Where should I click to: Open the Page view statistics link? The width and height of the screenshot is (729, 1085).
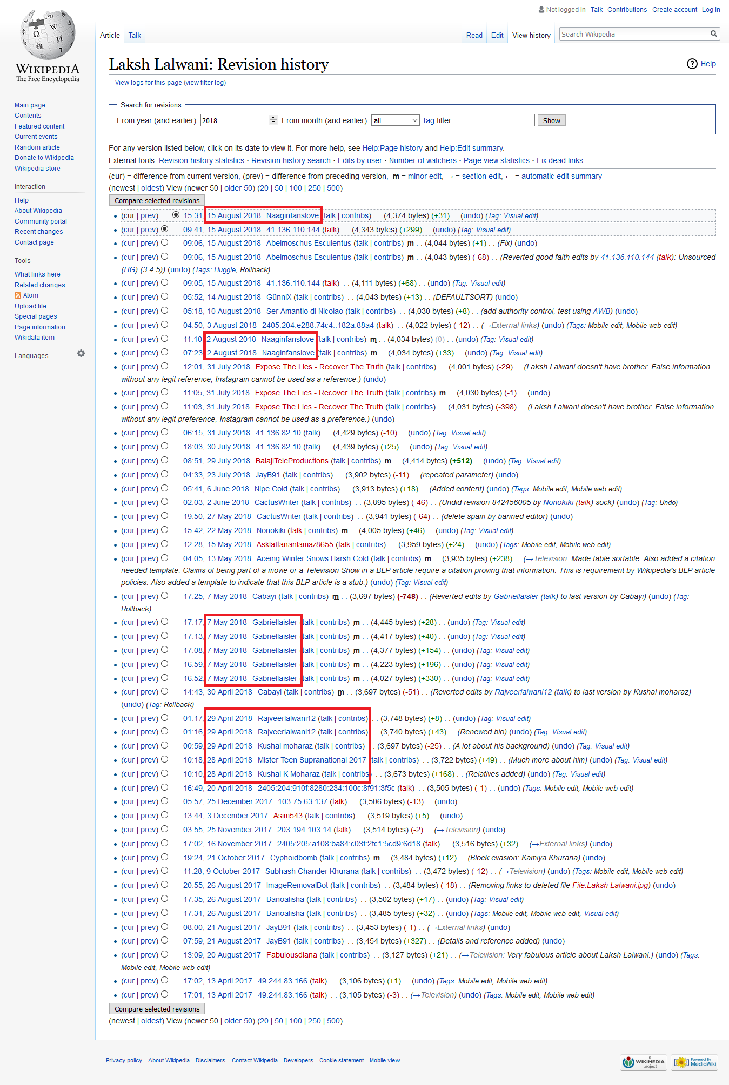tap(496, 160)
